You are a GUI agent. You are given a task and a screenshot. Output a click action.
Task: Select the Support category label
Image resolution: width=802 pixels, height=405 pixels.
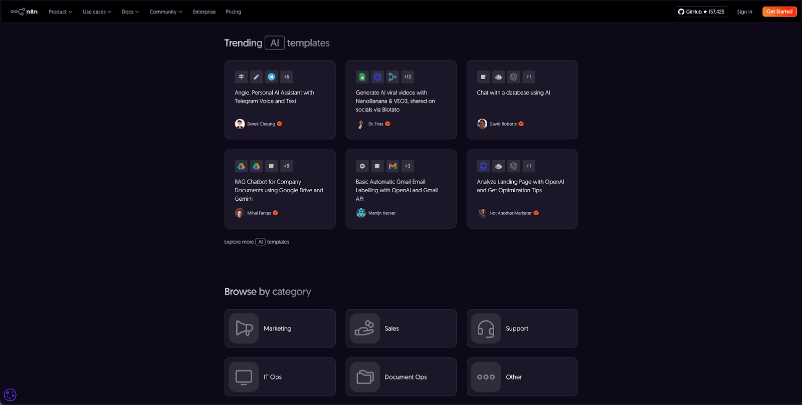pyautogui.click(x=517, y=328)
